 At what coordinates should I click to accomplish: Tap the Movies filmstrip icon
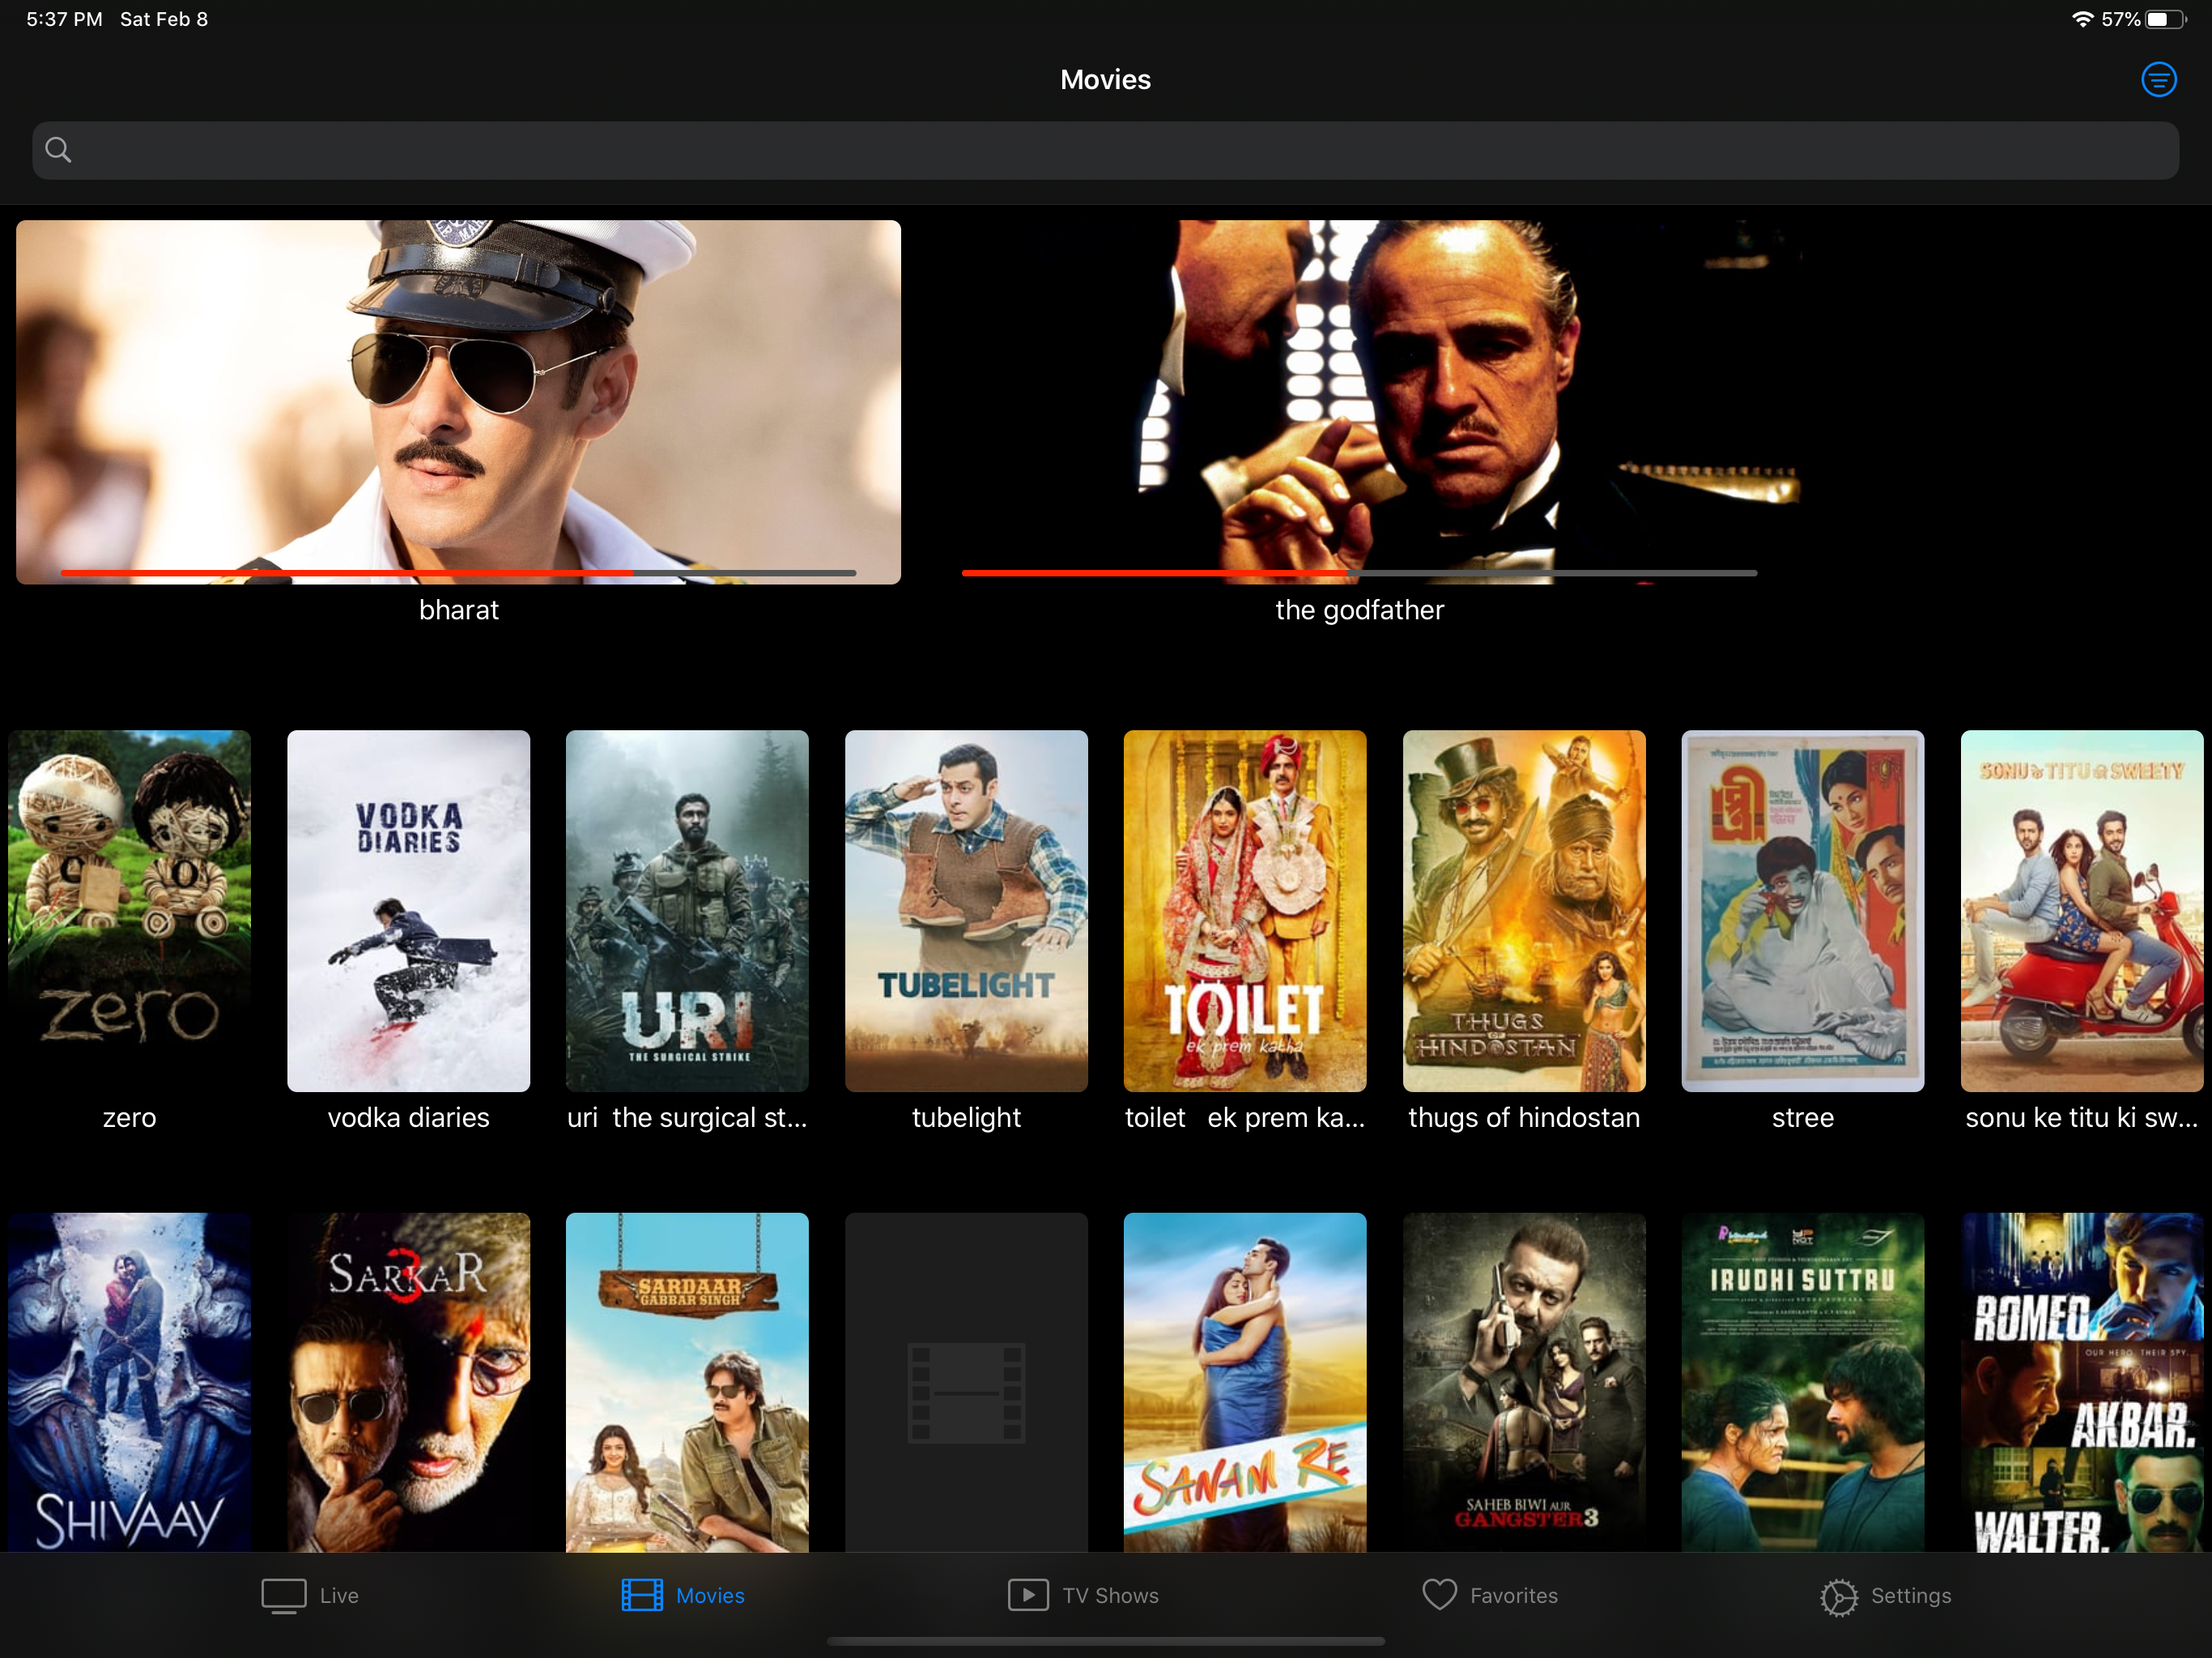(x=641, y=1595)
